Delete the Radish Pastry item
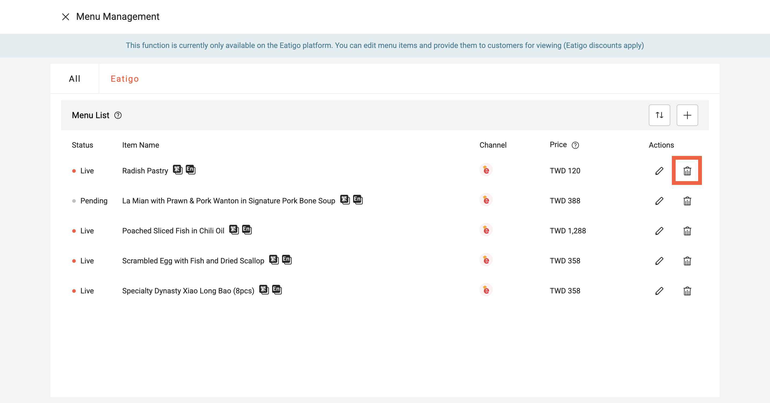The image size is (770, 403). (687, 171)
